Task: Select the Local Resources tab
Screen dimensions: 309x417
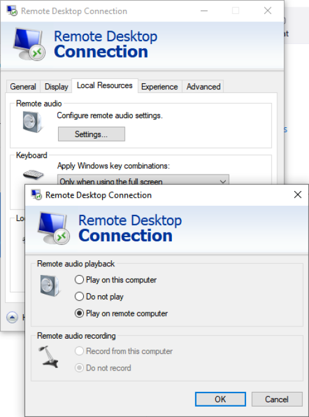Action: (x=105, y=85)
